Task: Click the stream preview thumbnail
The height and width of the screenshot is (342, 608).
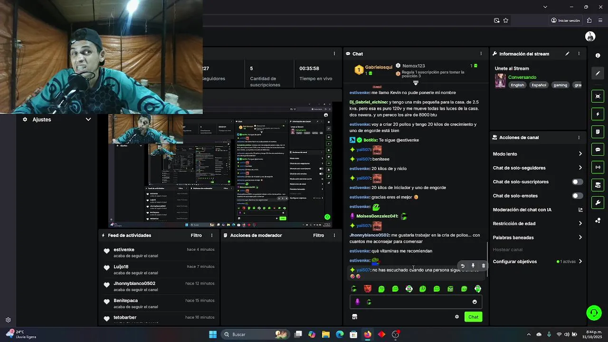Action: (x=220, y=165)
